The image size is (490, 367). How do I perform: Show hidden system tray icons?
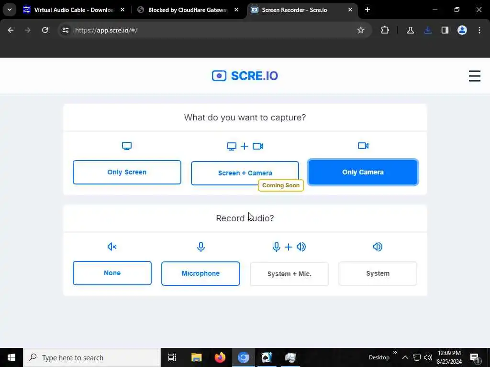405,357
